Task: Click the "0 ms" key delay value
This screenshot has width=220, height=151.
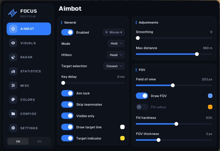Action: coord(121,77)
